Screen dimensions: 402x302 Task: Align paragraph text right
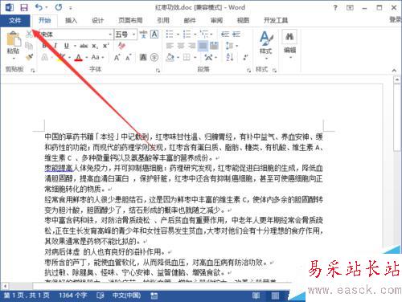(192, 46)
